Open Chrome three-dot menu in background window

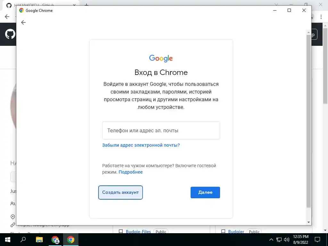click(x=321, y=17)
